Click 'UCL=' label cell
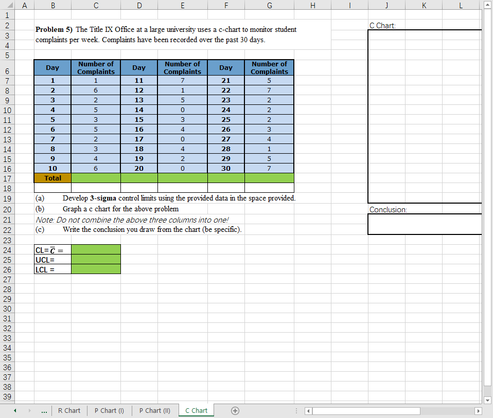The width and height of the screenshot is (493, 418). click(x=53, y=260)
